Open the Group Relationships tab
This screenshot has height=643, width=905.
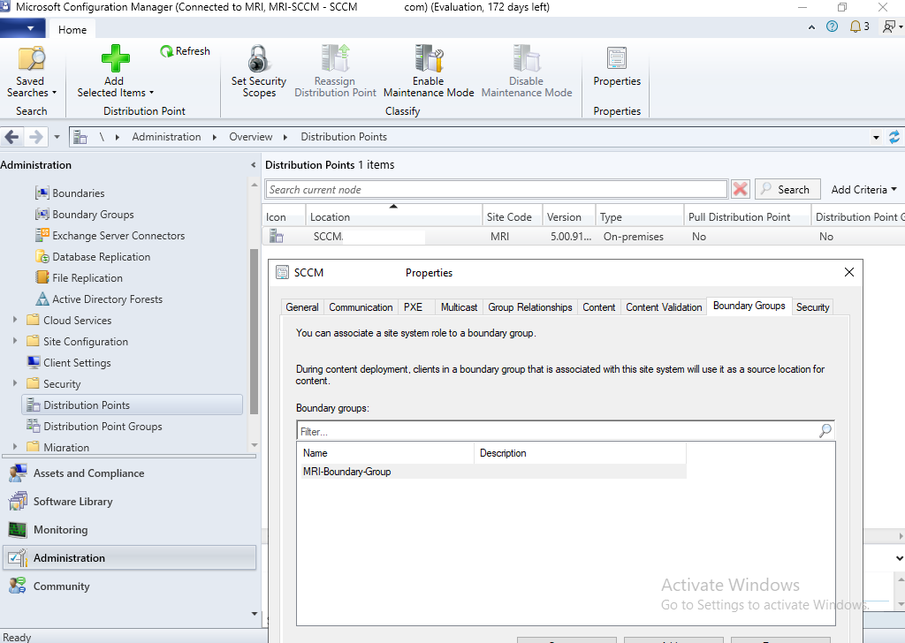530,307
